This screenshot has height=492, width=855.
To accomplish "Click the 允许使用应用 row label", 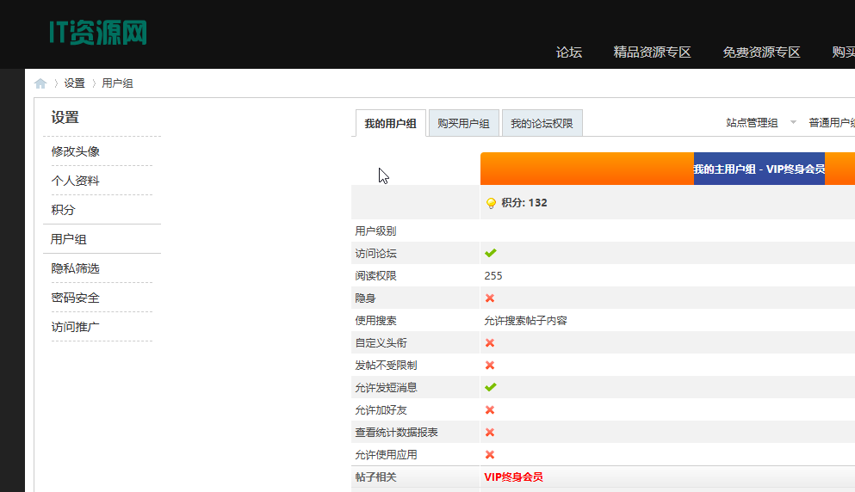I will [386, 454].
